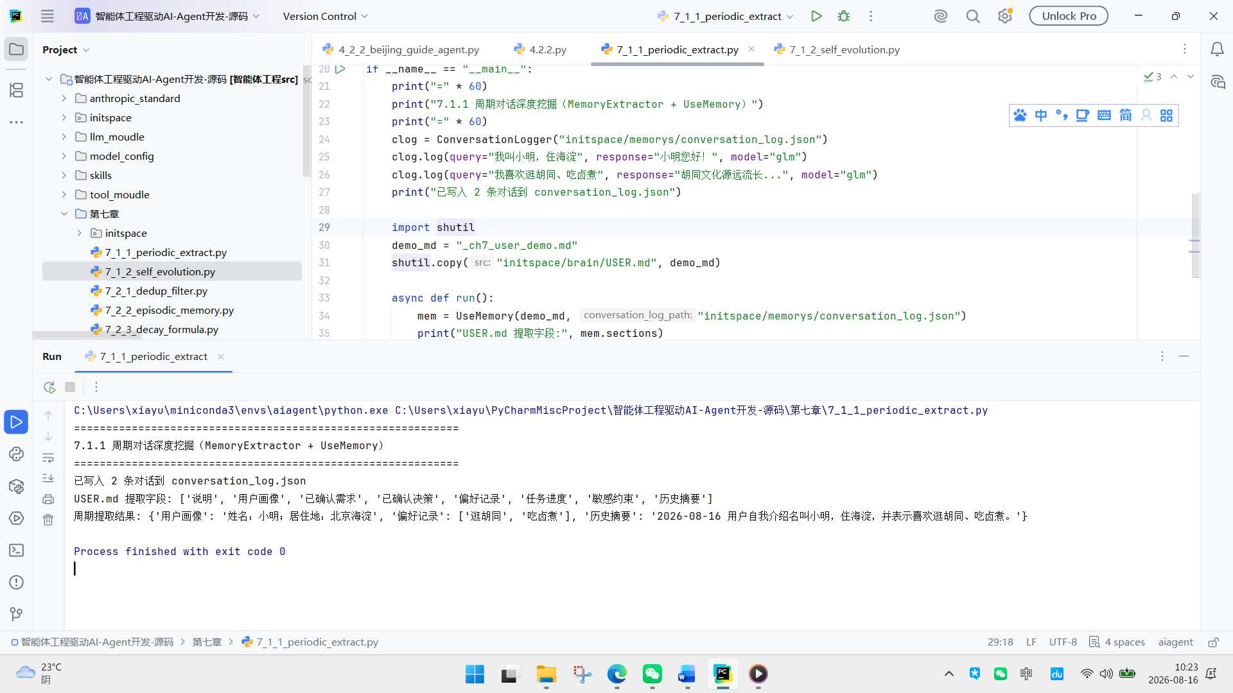Open Git version control tool window
This screenshot has height=693, width=1233.
pyautogui.click(x=17, y=615)
